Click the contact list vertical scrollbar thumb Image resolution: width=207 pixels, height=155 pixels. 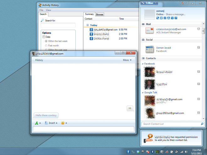pos(203,31)
